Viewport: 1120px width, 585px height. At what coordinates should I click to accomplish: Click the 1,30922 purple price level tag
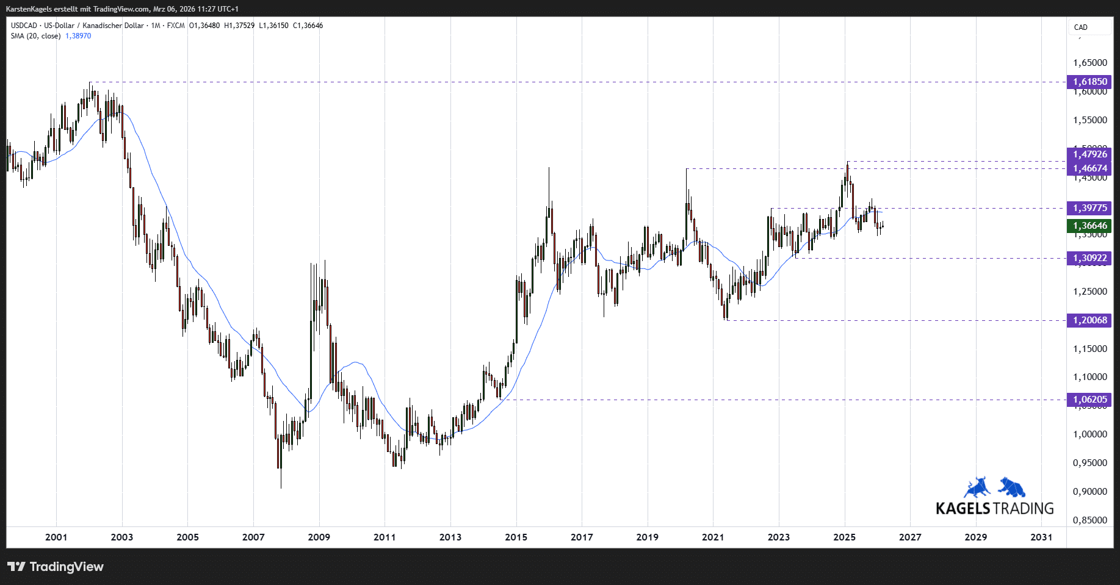[1089, 258]
